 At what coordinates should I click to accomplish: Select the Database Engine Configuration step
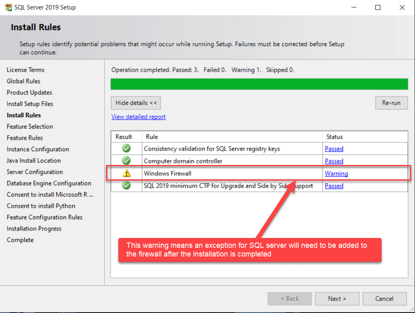pyautogui.click(x=49, y=183)
